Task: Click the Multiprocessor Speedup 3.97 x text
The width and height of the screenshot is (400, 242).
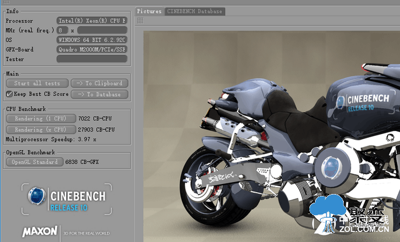Action: point(51,140)
